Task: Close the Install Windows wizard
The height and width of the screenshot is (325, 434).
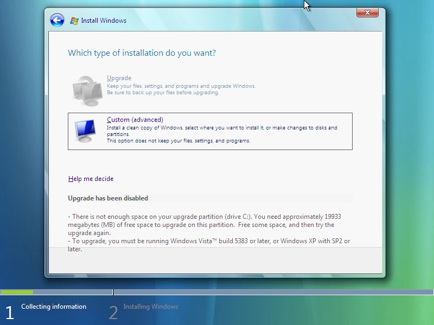Action: click(367, 12)
